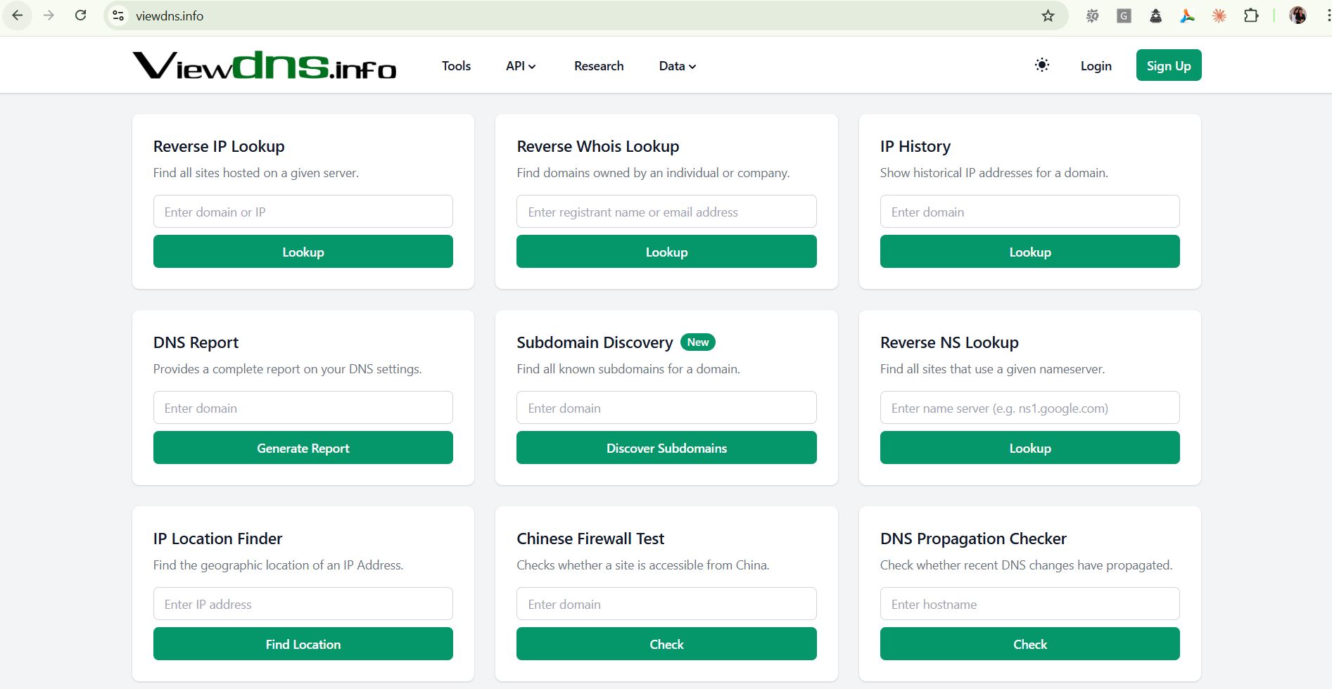The image size is (1332, 689).
Task: Reload the page
Action: pyautogui.click(x=81, y=15)
